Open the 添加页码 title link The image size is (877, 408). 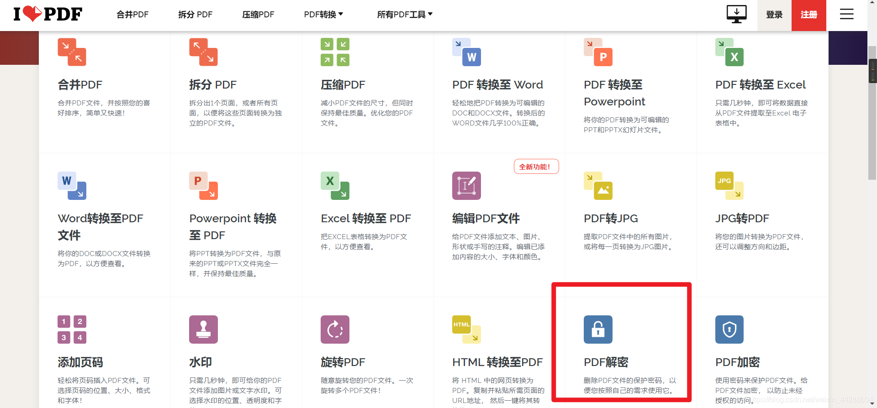pyautogui.click(x=80, y=362)
